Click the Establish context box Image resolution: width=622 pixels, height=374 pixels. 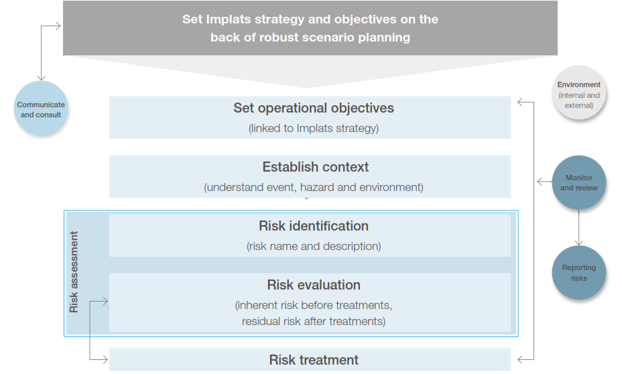(x=310, y=176)
